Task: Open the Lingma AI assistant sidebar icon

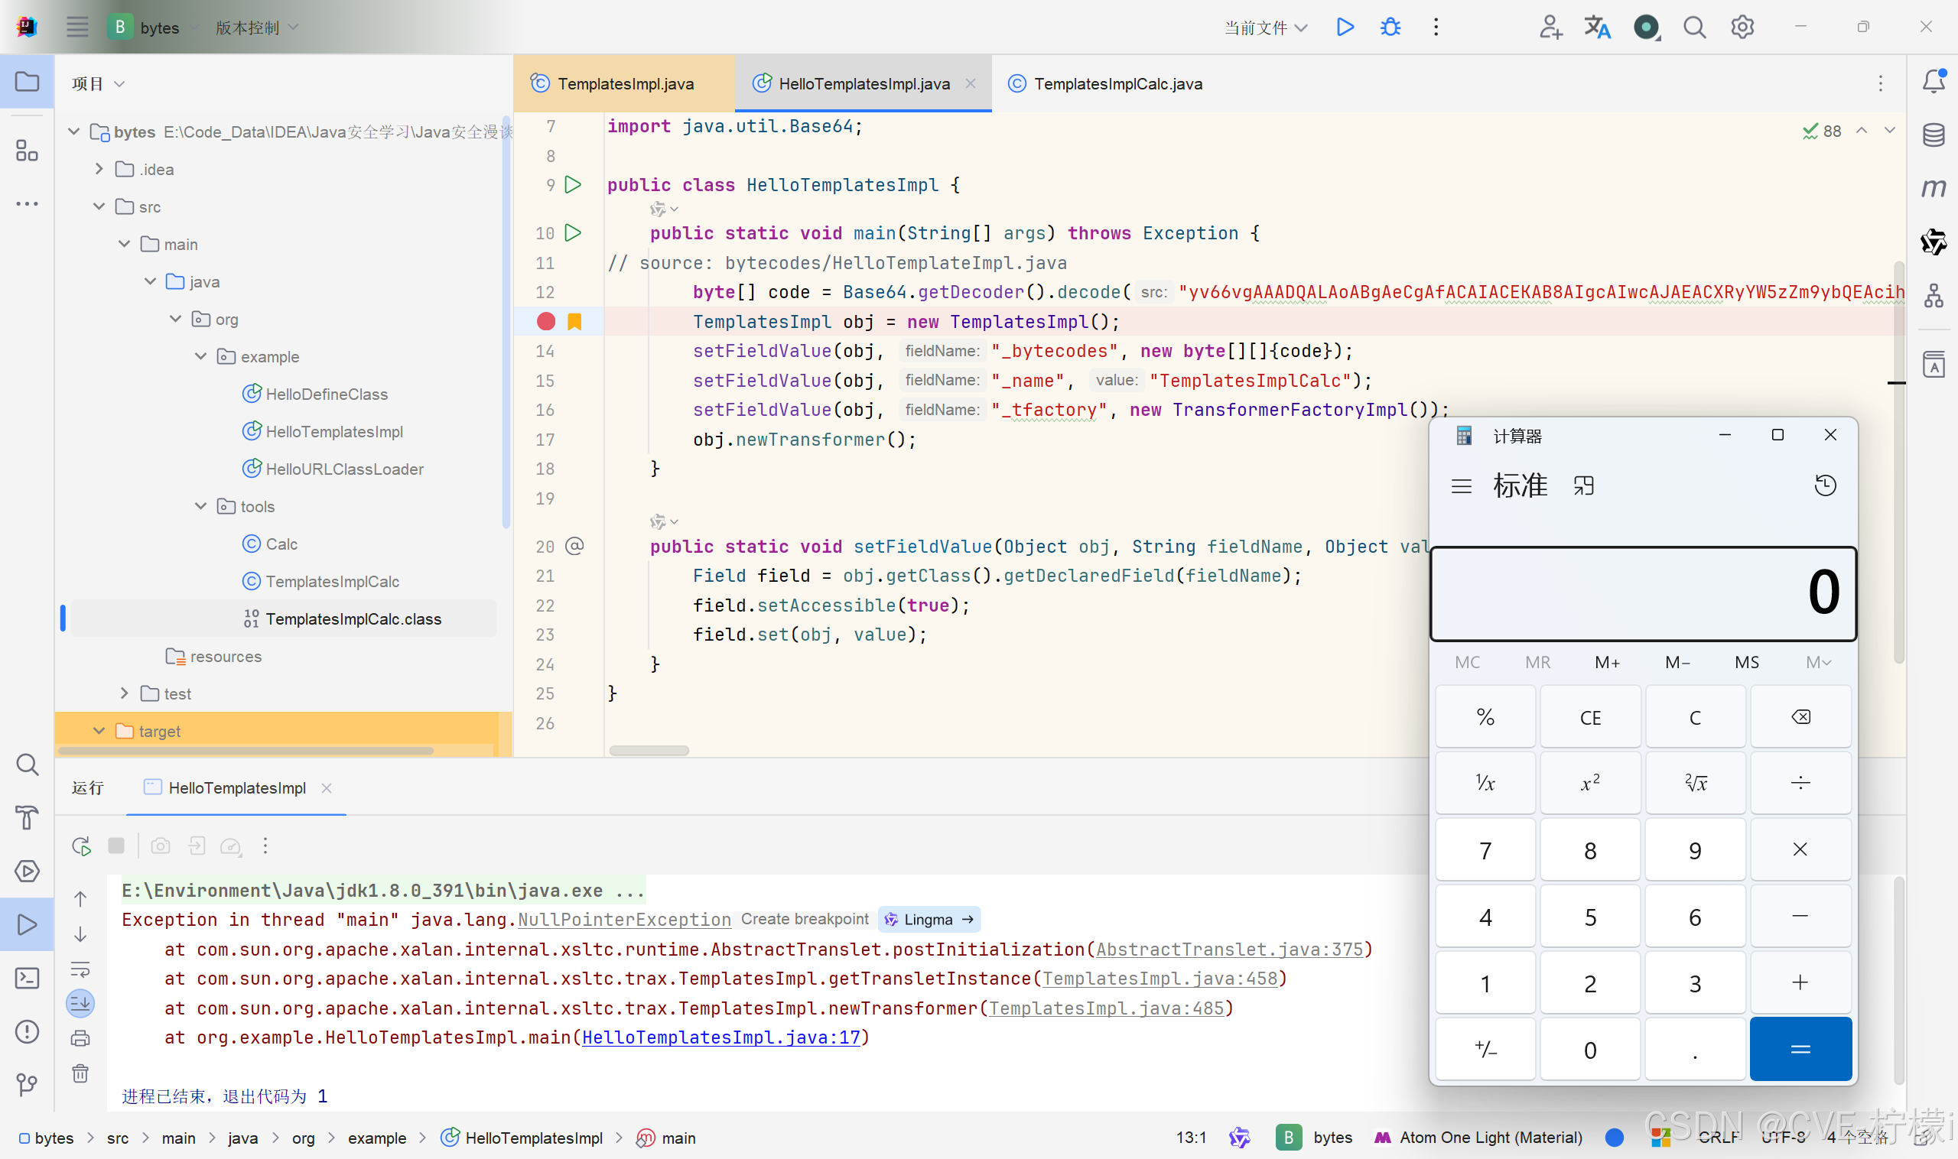Action: [1933, 242]
